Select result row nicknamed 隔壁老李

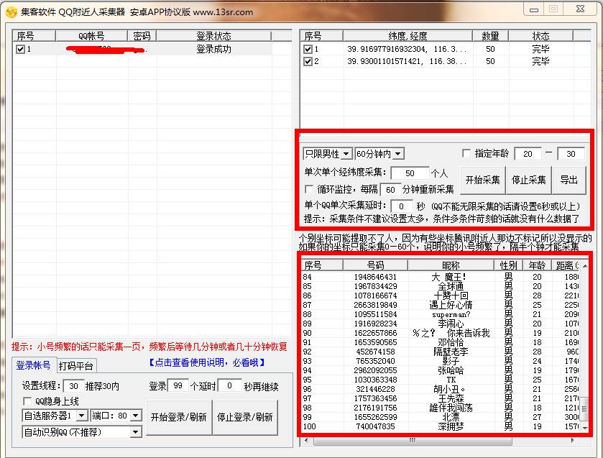pos(441,352)
